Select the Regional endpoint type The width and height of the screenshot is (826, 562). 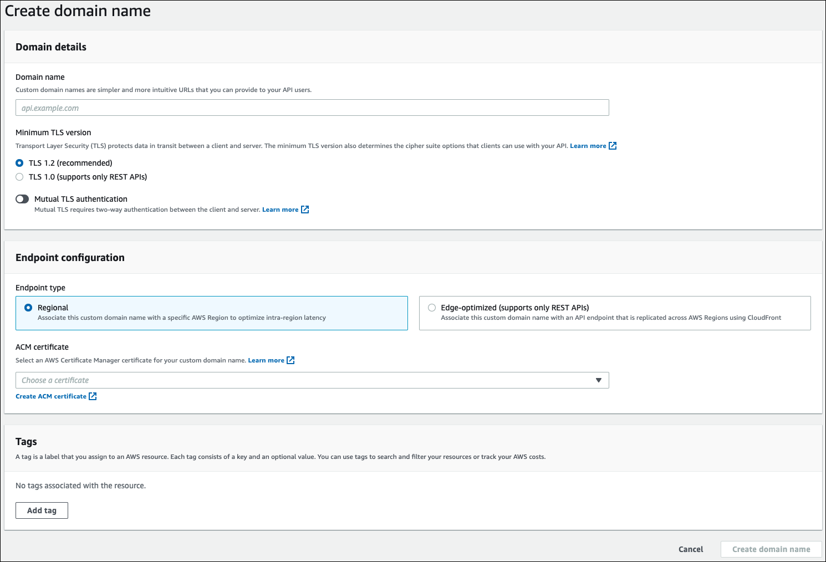coord(28,307)
